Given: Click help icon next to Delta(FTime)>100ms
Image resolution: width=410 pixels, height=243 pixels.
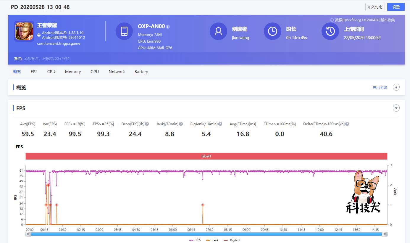Looking at the screenshot, I should point(347,124).
